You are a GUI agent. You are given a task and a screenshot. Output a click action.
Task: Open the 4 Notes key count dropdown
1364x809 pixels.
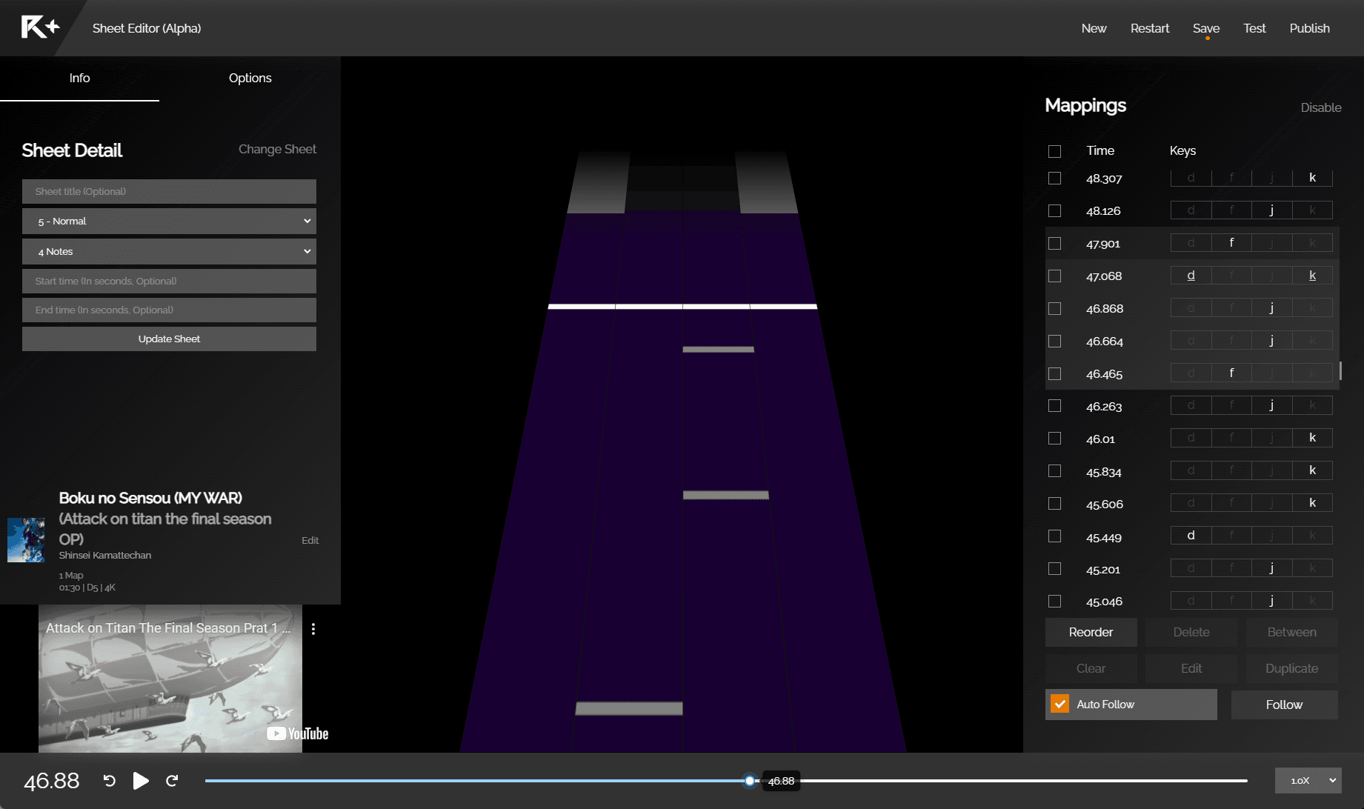169,251
